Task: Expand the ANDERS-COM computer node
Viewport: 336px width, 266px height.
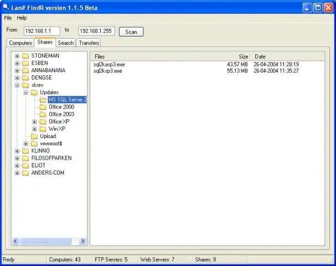Action: click(x=17, y=173)
